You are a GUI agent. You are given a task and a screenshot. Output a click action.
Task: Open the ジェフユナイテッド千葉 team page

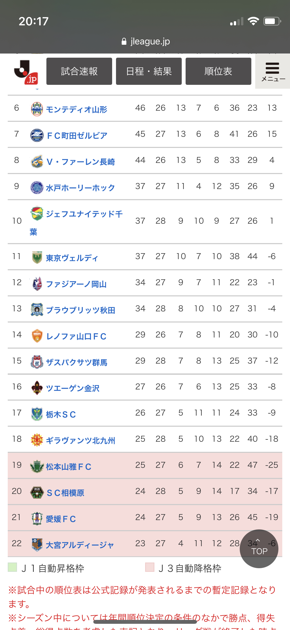coord(84,214)
